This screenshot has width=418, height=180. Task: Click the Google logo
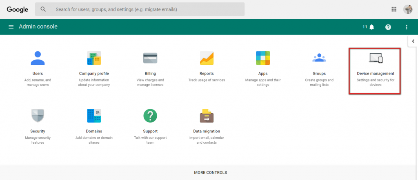click(x=17, y=10)
